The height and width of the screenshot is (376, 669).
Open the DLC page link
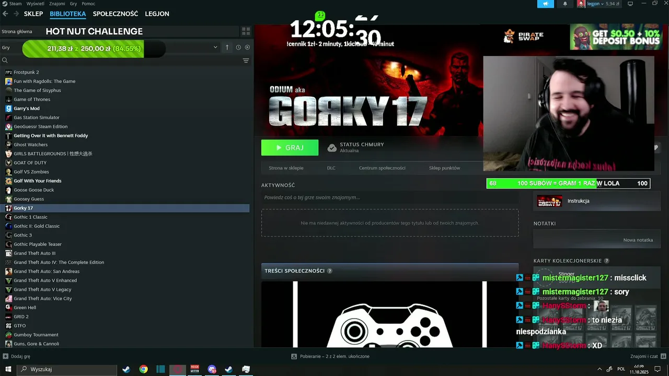point(331,168)
